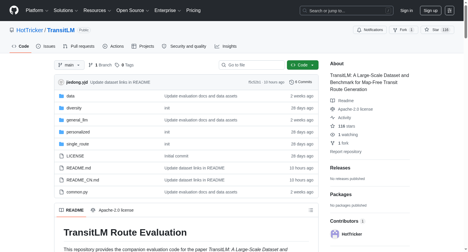Click the README.md file icon
The height and width of the screenshot is (252, 468).
pyautogui.click(x=61, y=168)
